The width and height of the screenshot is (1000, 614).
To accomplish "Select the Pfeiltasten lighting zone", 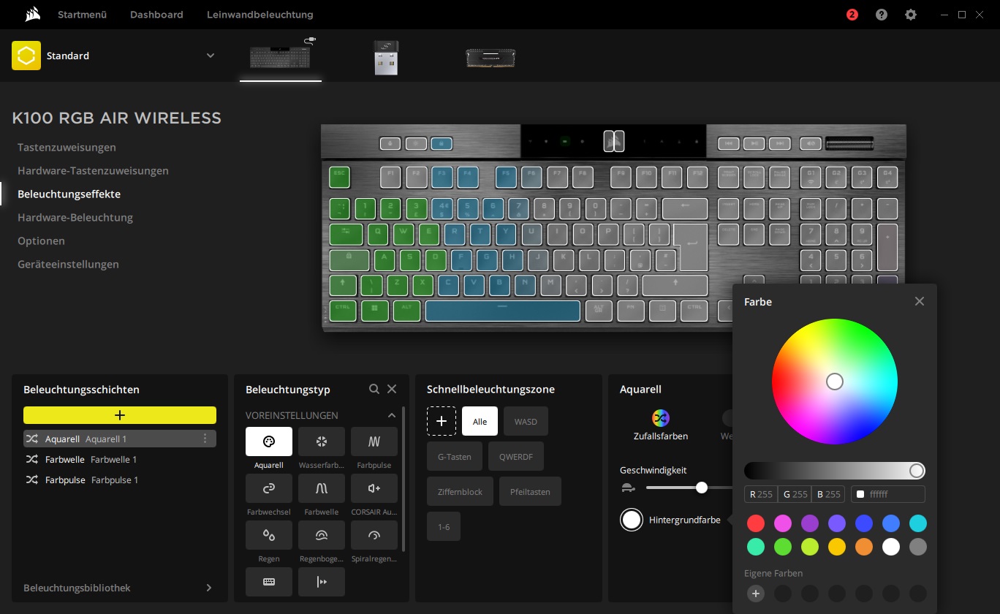I will point(531,491).
